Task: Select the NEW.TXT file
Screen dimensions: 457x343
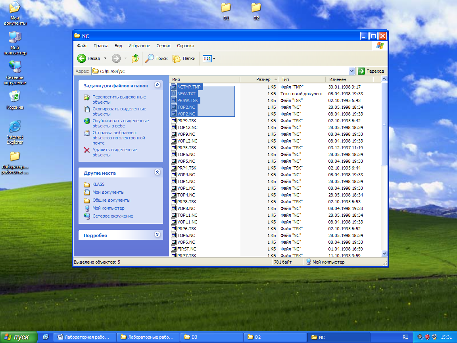Action: pos(184,94)
